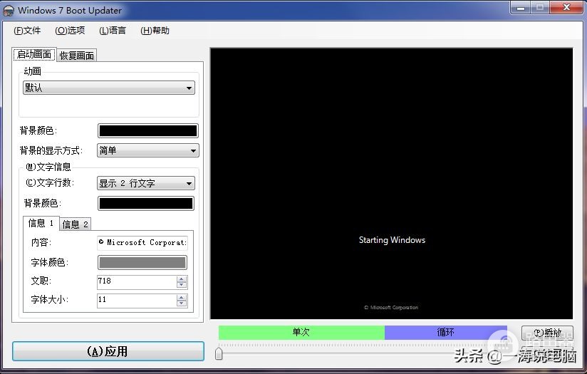Increase the 字体大小 value with up arrow
587x374 pixels.
tap(182, 297)
